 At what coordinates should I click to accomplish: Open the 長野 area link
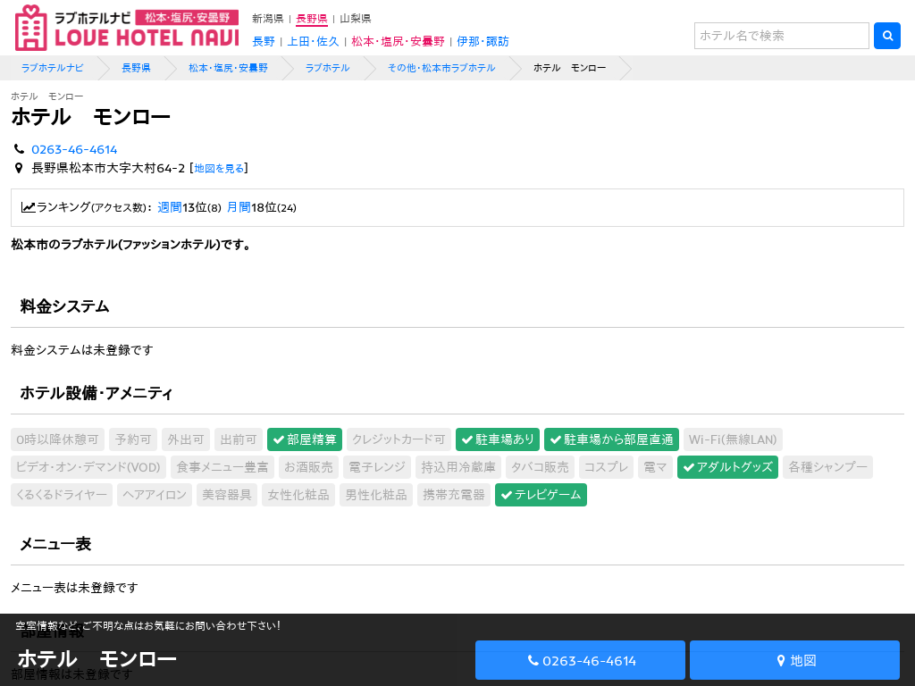click(264, 41)
